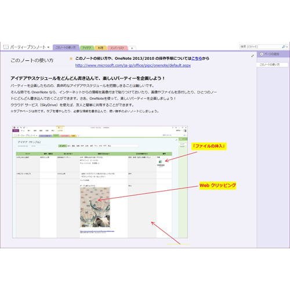Select the メンバーリスト section tab

point(117,48)
